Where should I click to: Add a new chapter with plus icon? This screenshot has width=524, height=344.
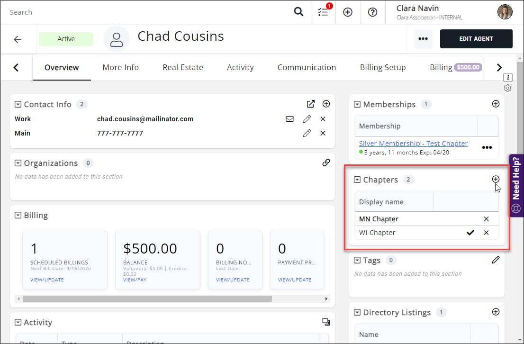pos(496,179)
